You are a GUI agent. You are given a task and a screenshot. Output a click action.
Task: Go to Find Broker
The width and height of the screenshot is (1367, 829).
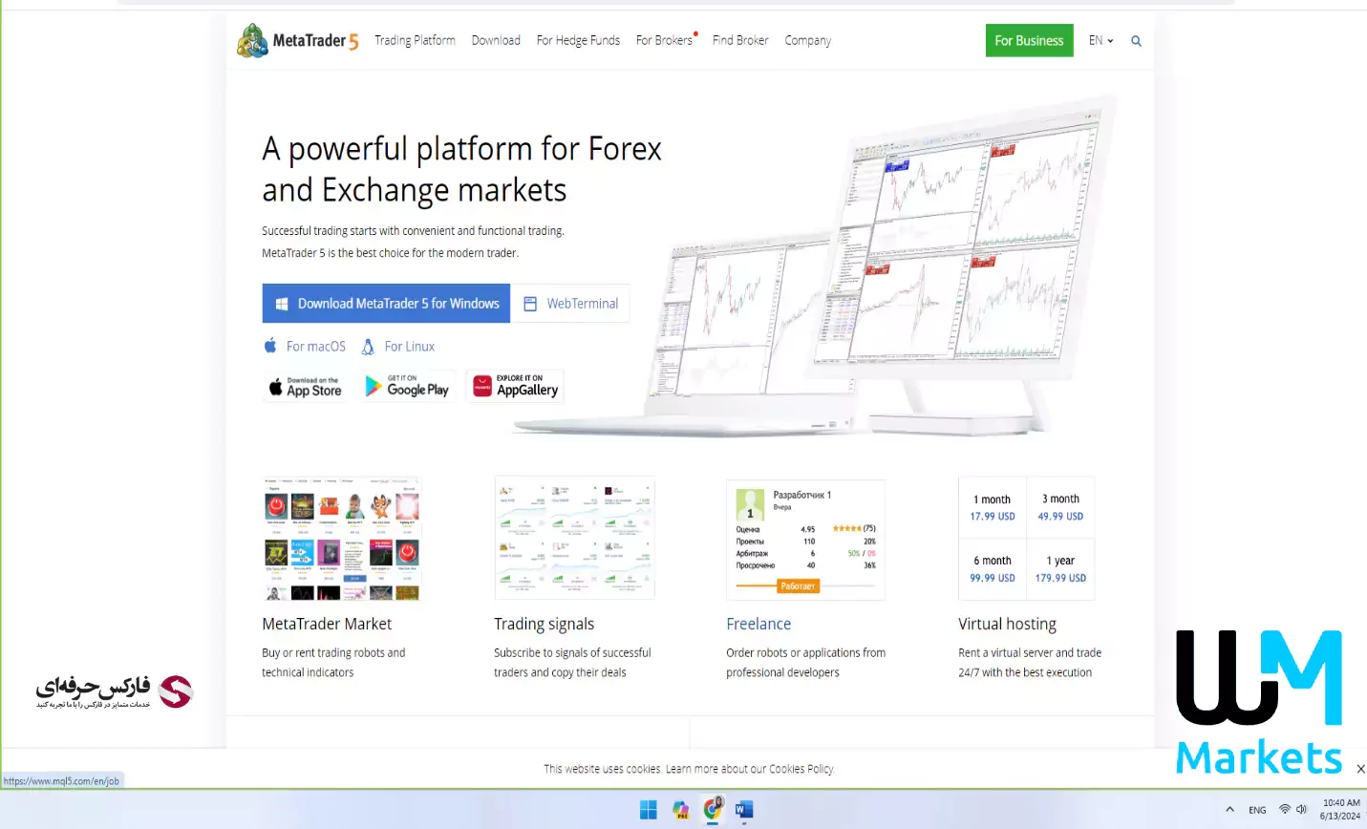tap(740, 40)
